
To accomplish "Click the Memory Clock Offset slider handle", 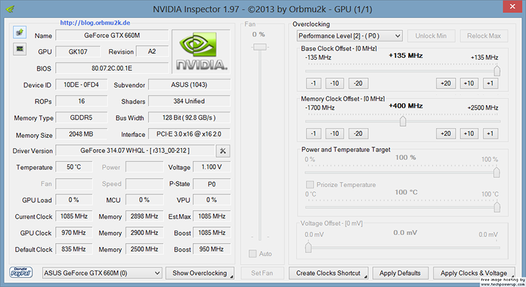I will click(x=403, y=121).
